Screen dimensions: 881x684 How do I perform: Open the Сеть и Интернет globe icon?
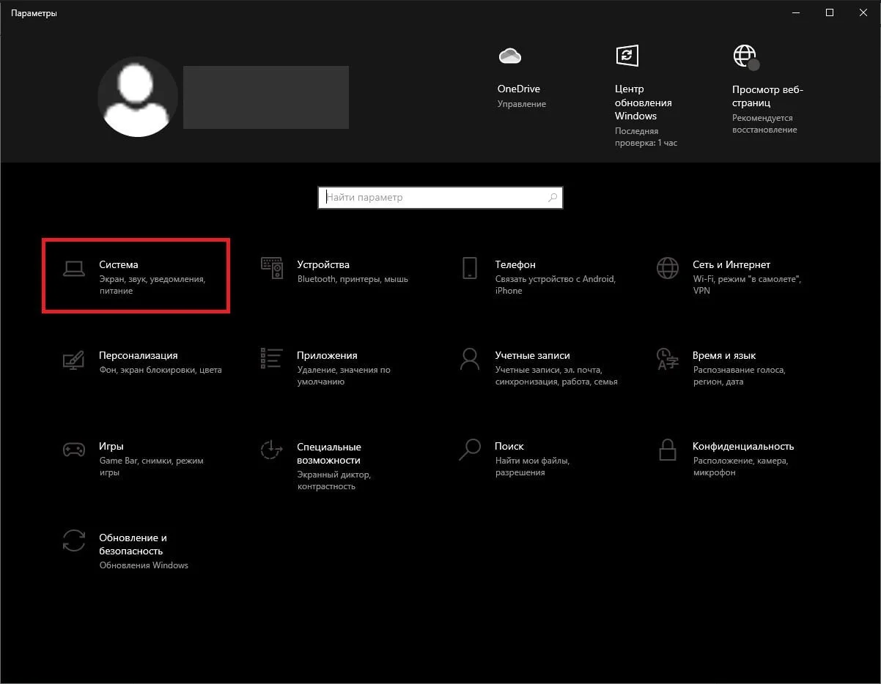tap(667, 268)
